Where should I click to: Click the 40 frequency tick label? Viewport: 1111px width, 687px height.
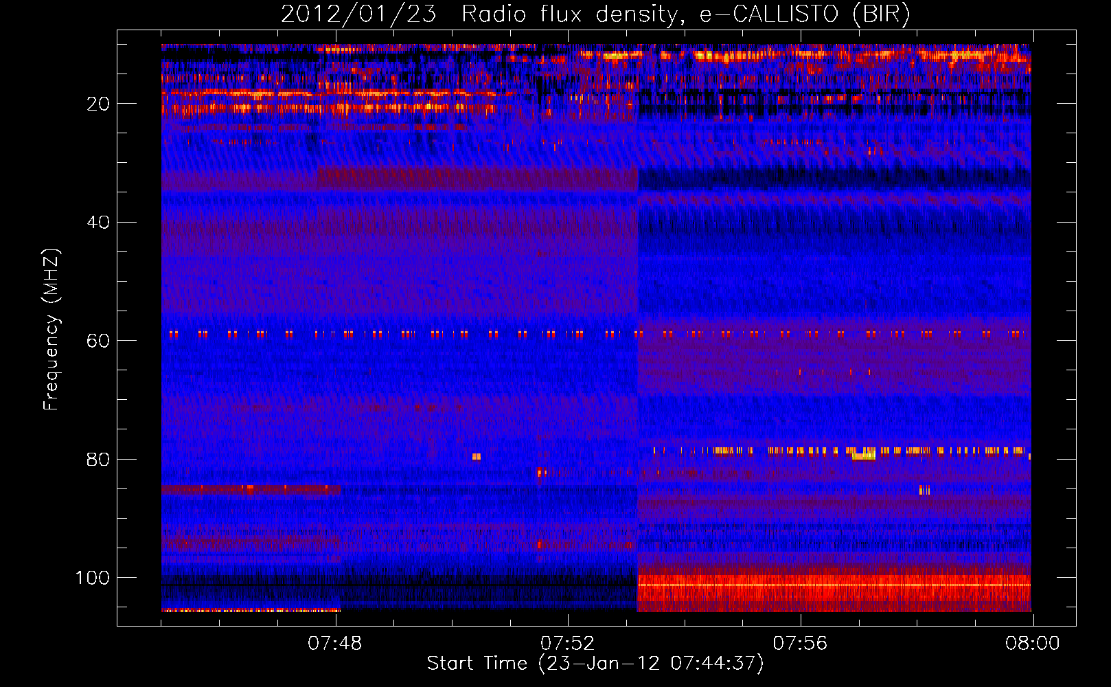tap(98, 223)
